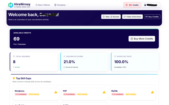This screenshot has height=105, width=169.
Task: Open the Shortlist Rate stat card
Action: (x=135, y=62)
